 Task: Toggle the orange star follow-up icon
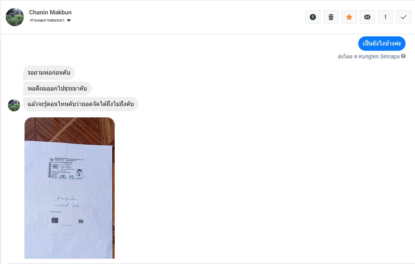[x=349, y=17]
